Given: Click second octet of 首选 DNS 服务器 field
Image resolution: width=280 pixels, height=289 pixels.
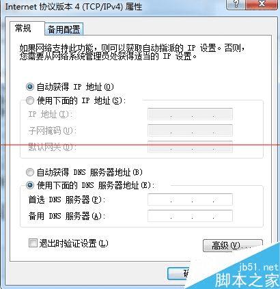Looking at the screenshot, I should point(182,199).
